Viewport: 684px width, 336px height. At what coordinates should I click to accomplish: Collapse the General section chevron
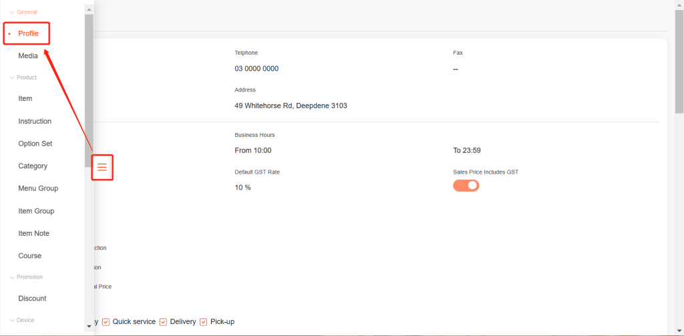tap(12, 12)
